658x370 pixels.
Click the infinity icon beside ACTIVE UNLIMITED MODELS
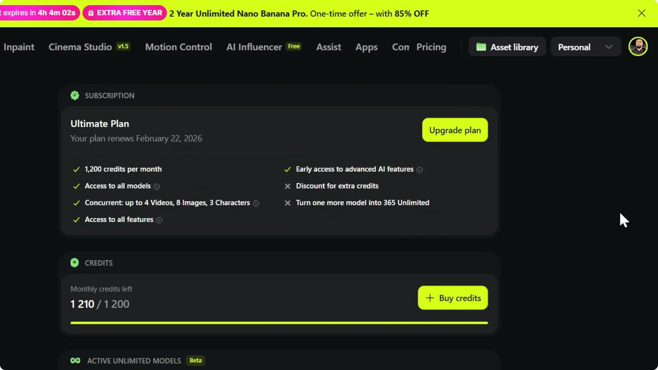[x=75, y=360]
